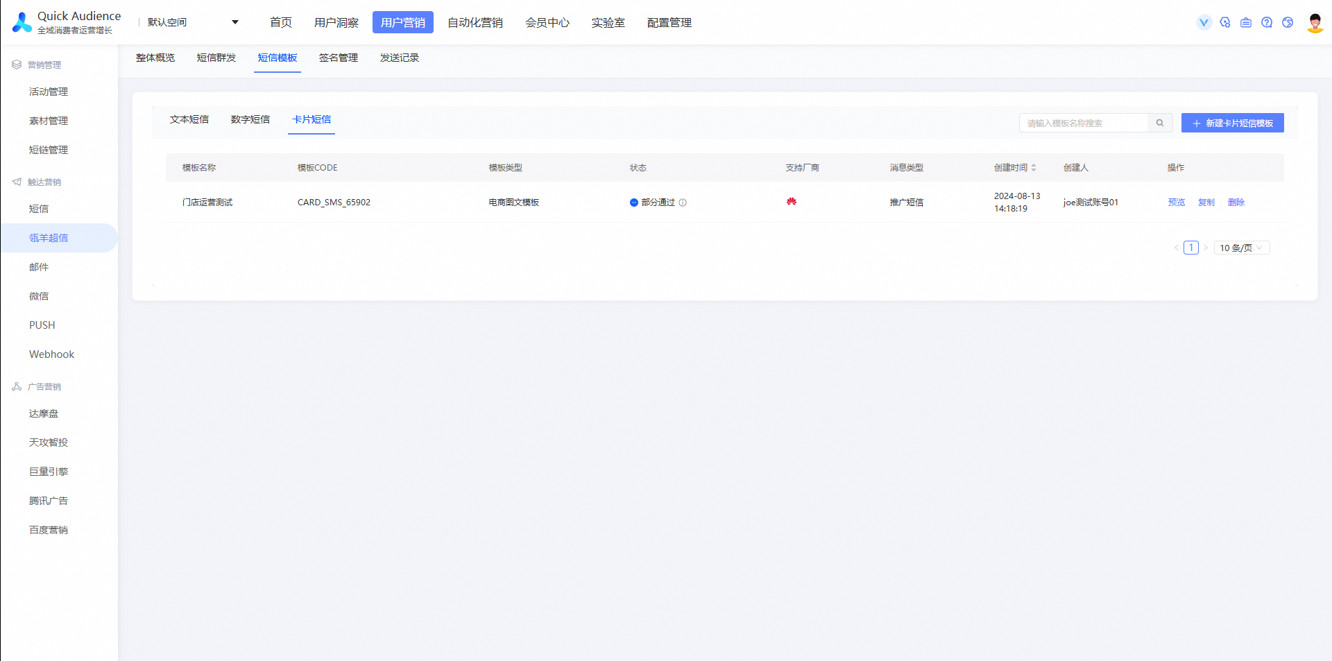Open the 默认空间 workspace dropdown

[x=193, y=22]
